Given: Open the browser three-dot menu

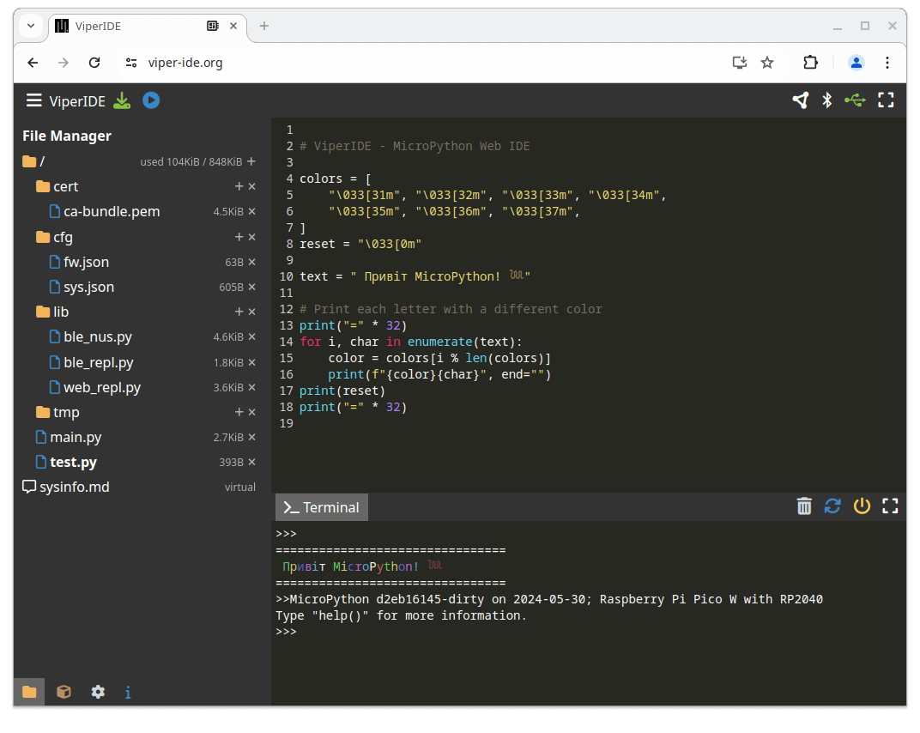Looking at the screenshot, I should coord(887,62).
